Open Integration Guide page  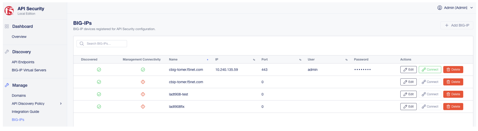[25, 112]
